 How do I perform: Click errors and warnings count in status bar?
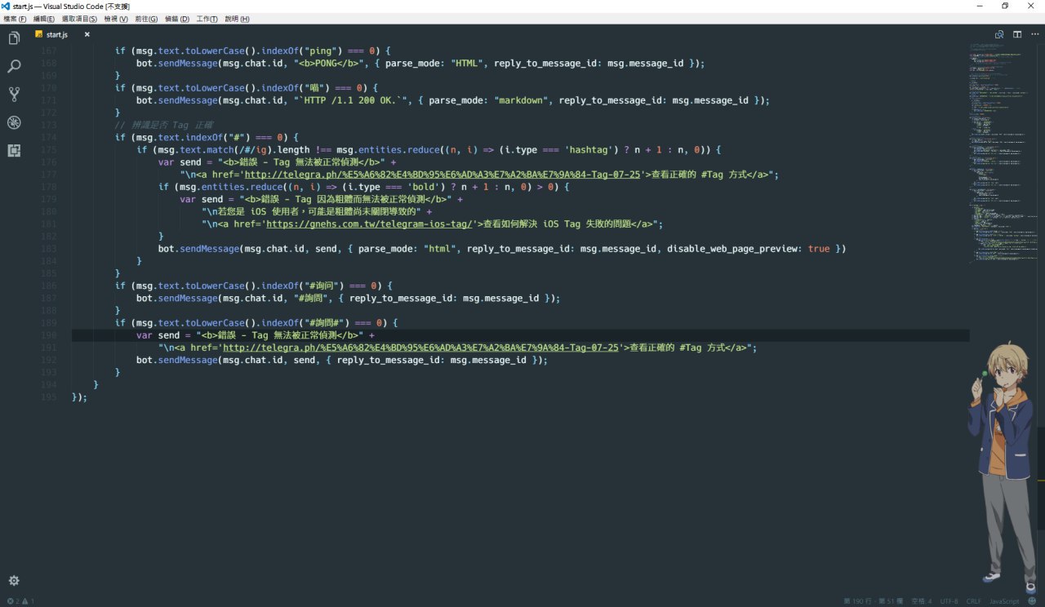[20, 601]
